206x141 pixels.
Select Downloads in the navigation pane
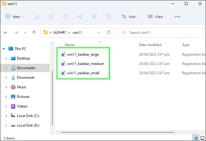(x=26, y=78)
